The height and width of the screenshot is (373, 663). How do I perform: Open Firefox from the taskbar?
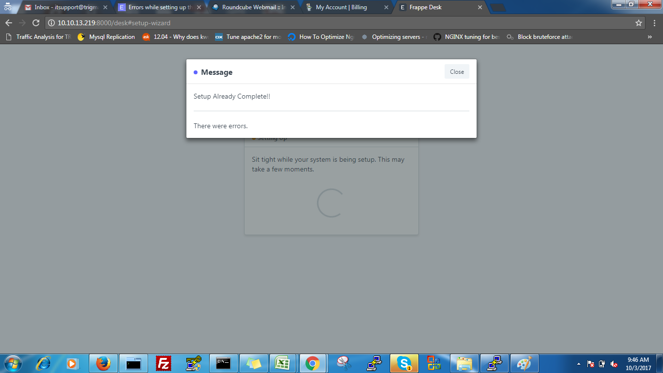(103, 363)
